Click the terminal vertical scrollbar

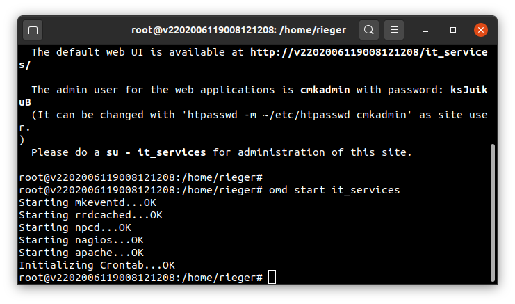pos(492,213)
